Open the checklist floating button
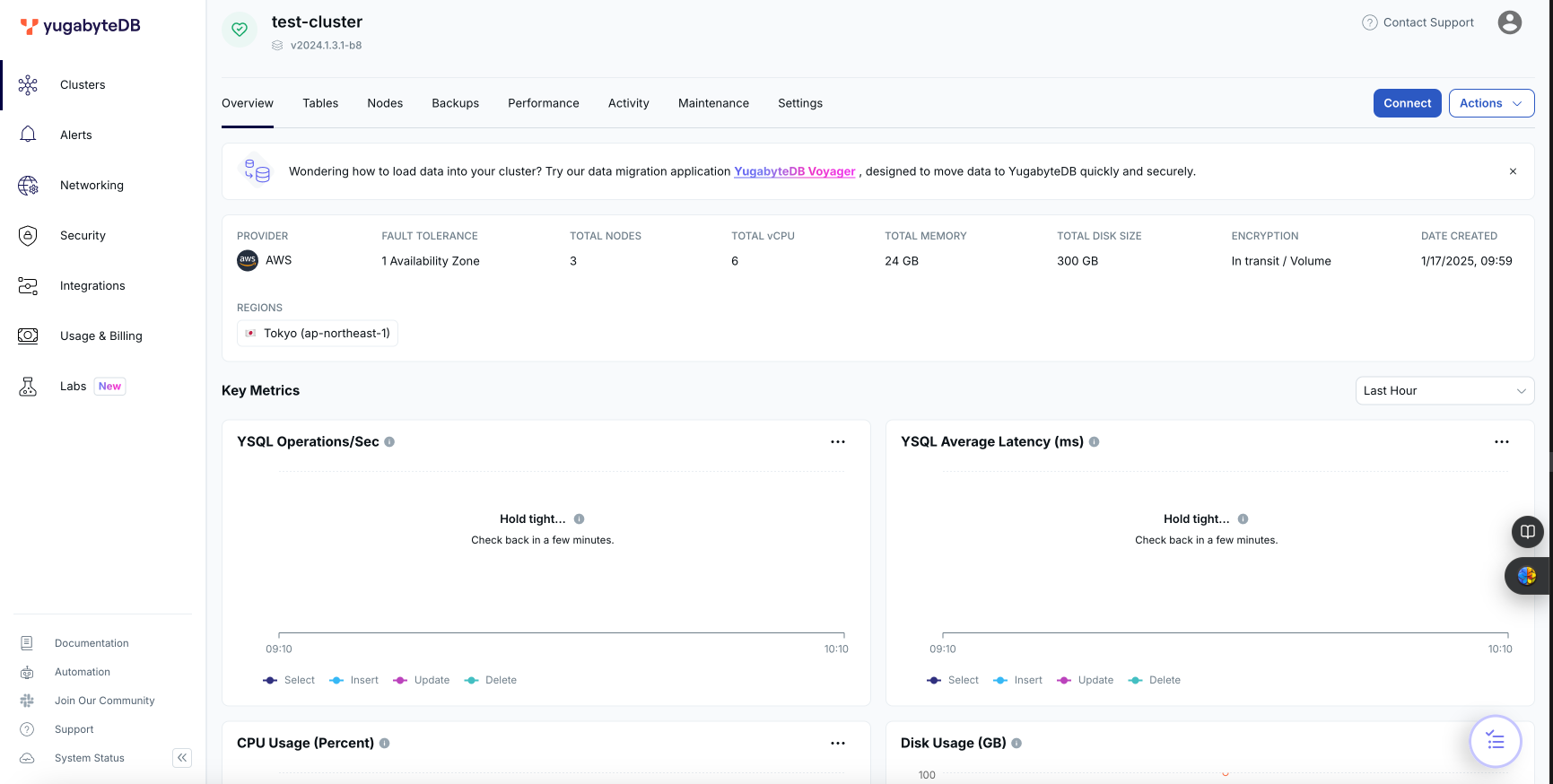 (x=1496, y=741)
